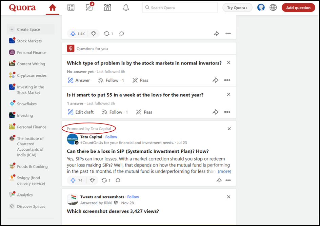This screenshot has height=226, width=320.
Task: Open the Answer icon with 4 notifications
Action: click(x=89, y=7)
